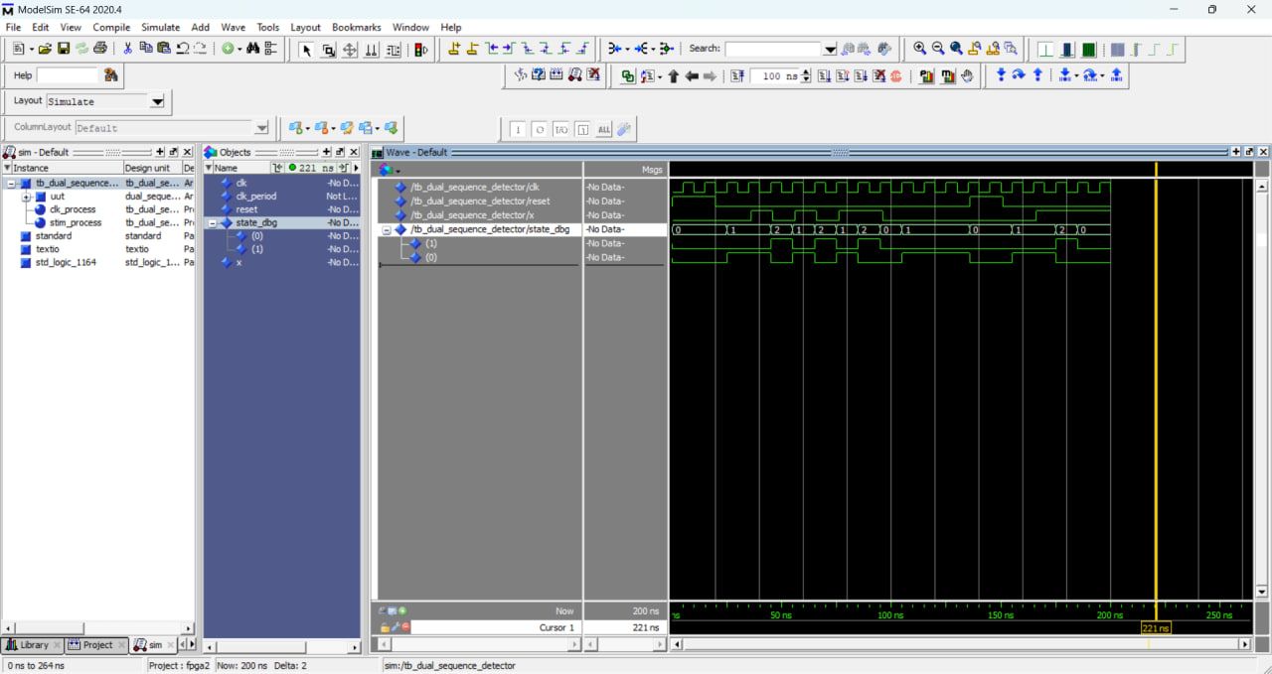The image size is (1272, 674).
Task: Open the Layout Simulate dropdown
Action: tap(157, 101)
